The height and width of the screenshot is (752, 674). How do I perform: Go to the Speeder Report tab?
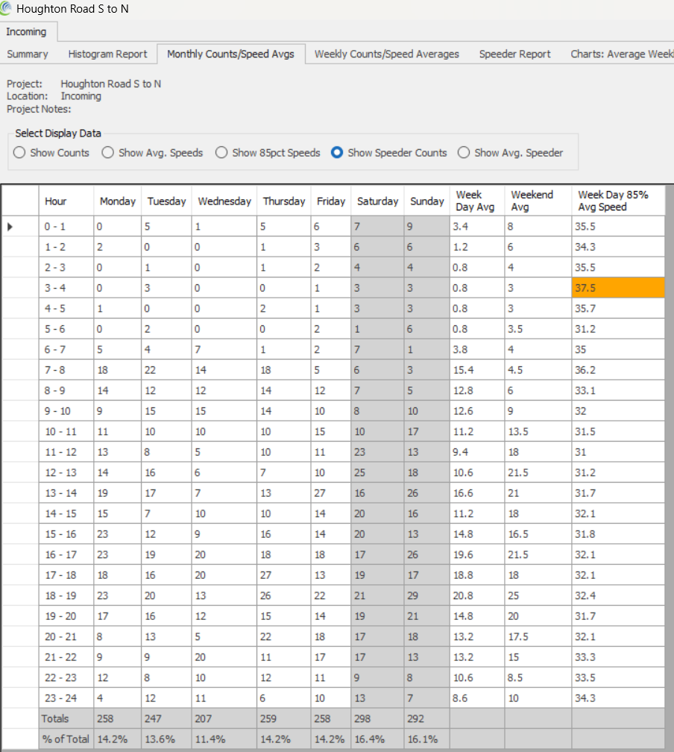(514, 54)
